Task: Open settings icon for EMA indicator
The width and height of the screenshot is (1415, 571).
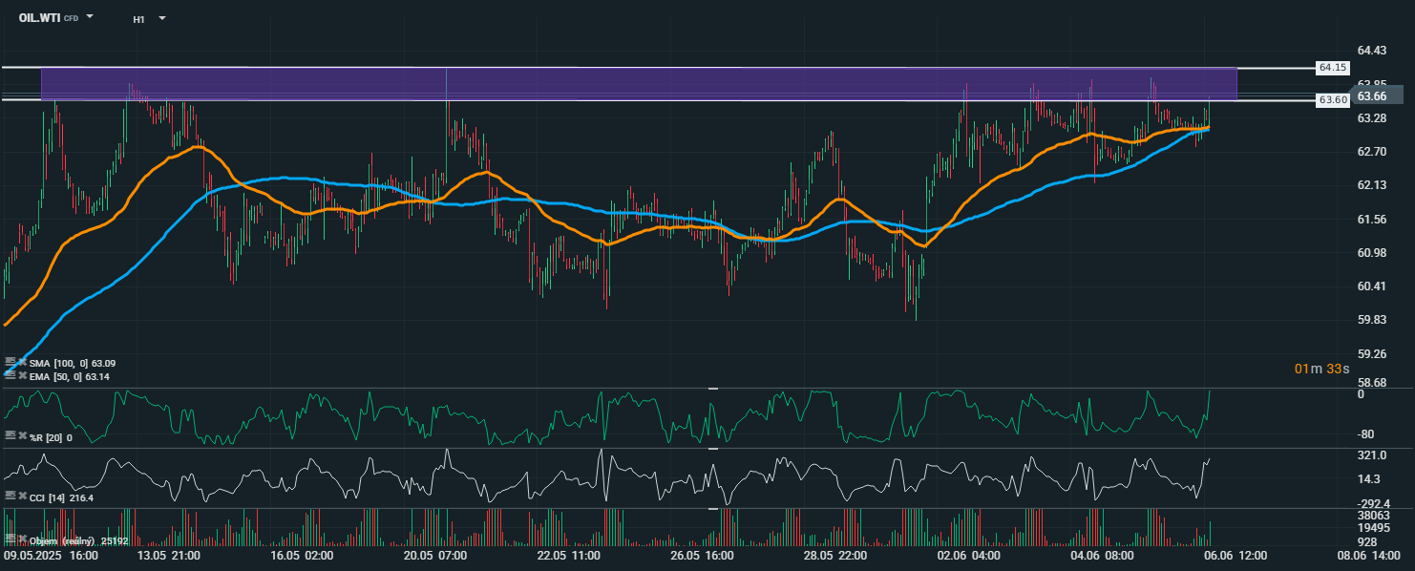Action: click(11, 376)
